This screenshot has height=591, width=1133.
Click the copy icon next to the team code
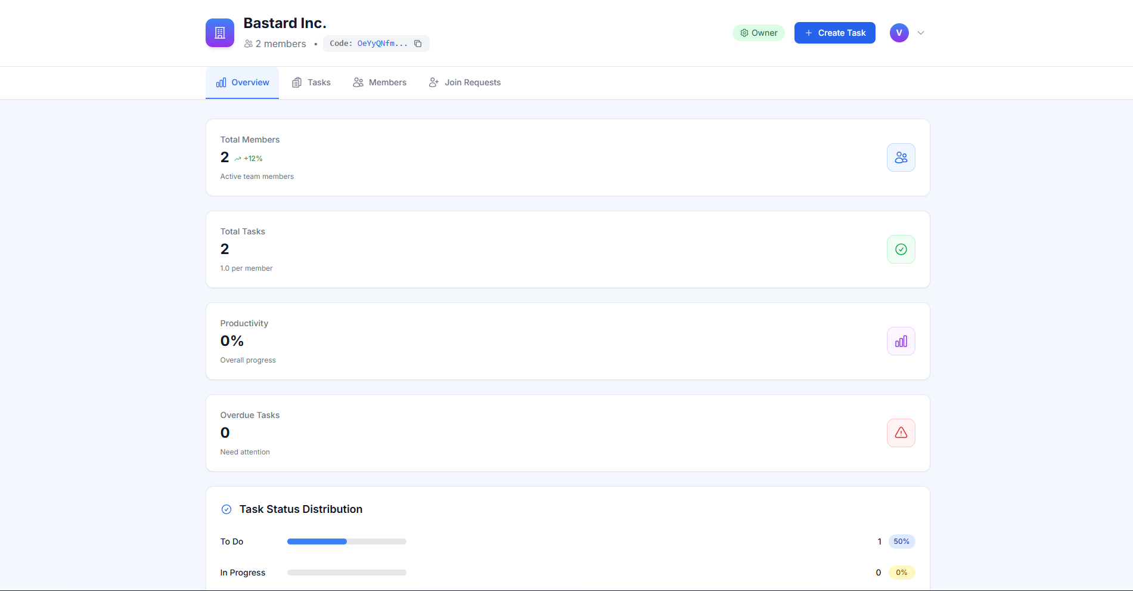tap(418, 43)
